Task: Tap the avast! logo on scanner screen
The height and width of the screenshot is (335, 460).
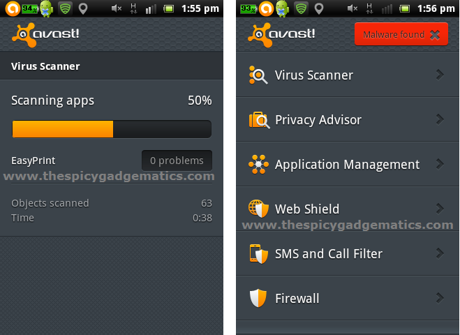Action: click(x=45, y=35)
